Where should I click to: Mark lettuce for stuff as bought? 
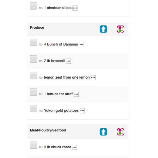click(33, 92)
